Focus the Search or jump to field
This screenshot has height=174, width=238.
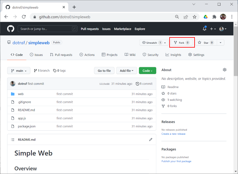tap(47, 29)
